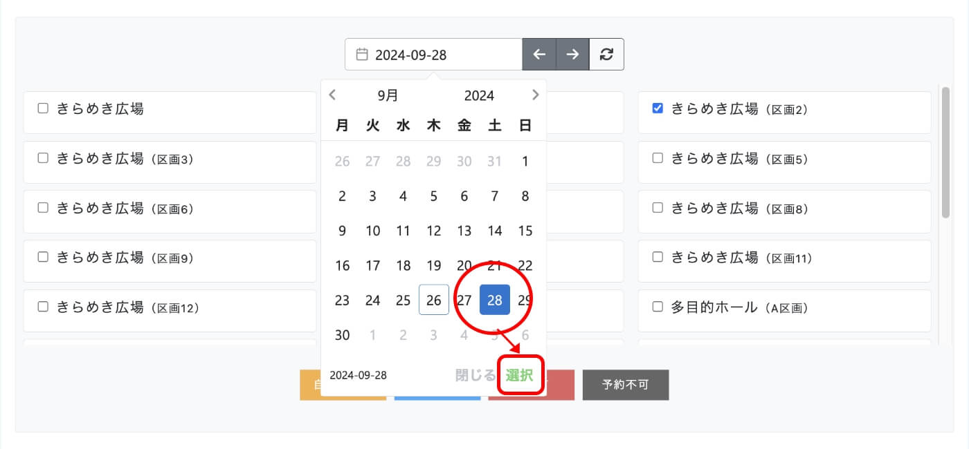Image resolution: width=969 pixels, height=449 pixels.
Task: Click the vertical scrollbar of facility list
Action: pos(945,152)
